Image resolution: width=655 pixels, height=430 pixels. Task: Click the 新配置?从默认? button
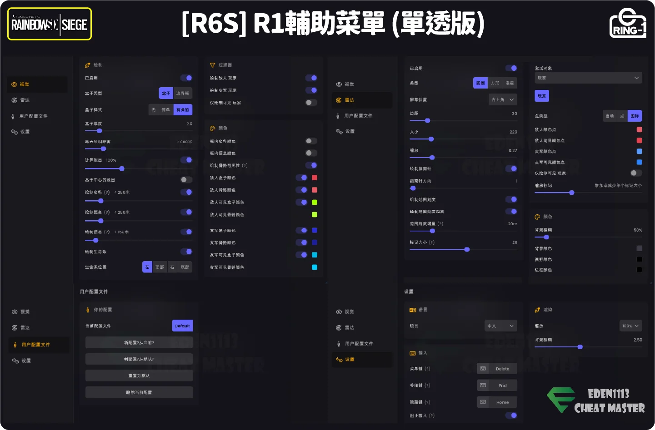click(x=139, y=359)
